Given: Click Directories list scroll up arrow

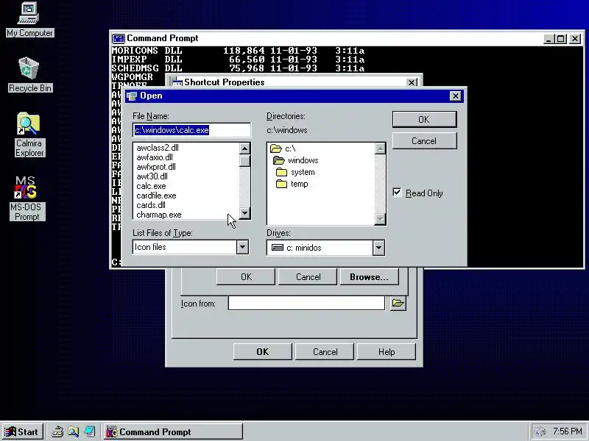Looking at the screenshot, I should pyautogui.click(x=380, y=149).
